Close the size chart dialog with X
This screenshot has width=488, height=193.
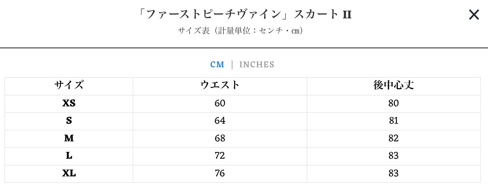coord(474,15)
